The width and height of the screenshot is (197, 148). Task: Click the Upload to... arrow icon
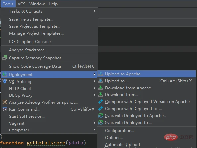tap(101, 81)
